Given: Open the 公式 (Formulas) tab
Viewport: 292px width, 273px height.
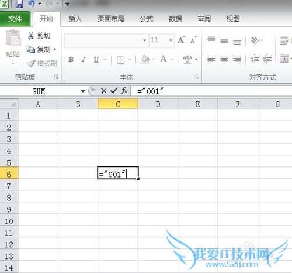Looking at the screenshot, I should [x=147, y=19].
